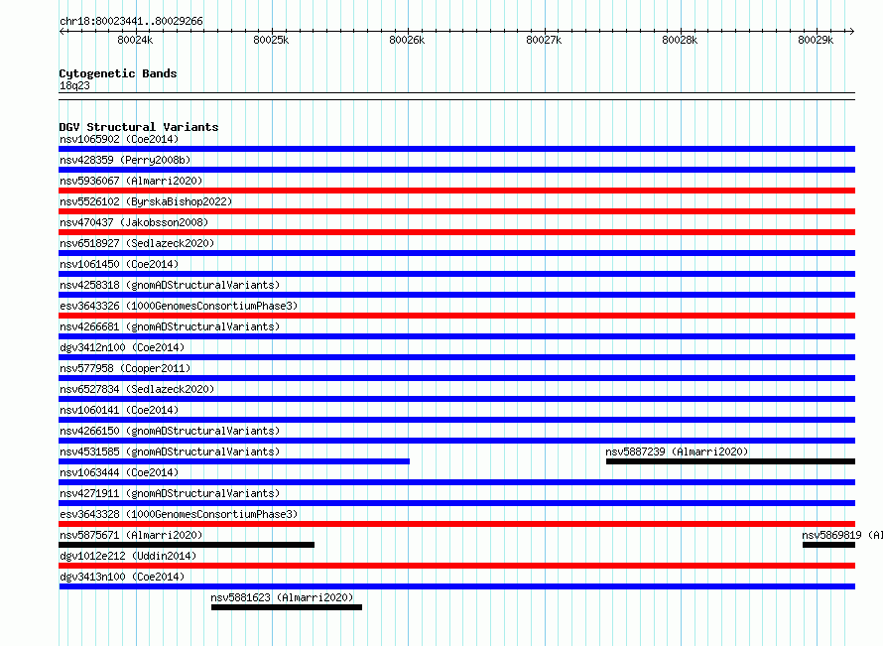Select the esv3643328 1000Genomes variant label

tap(179, 514)
